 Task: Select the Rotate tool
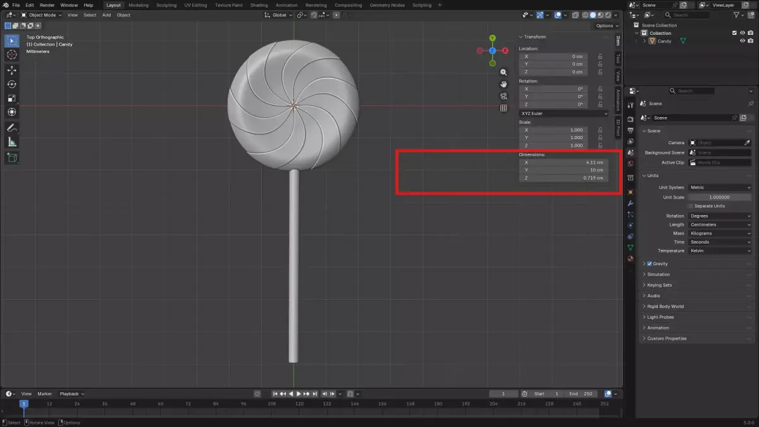coord(12,84)
